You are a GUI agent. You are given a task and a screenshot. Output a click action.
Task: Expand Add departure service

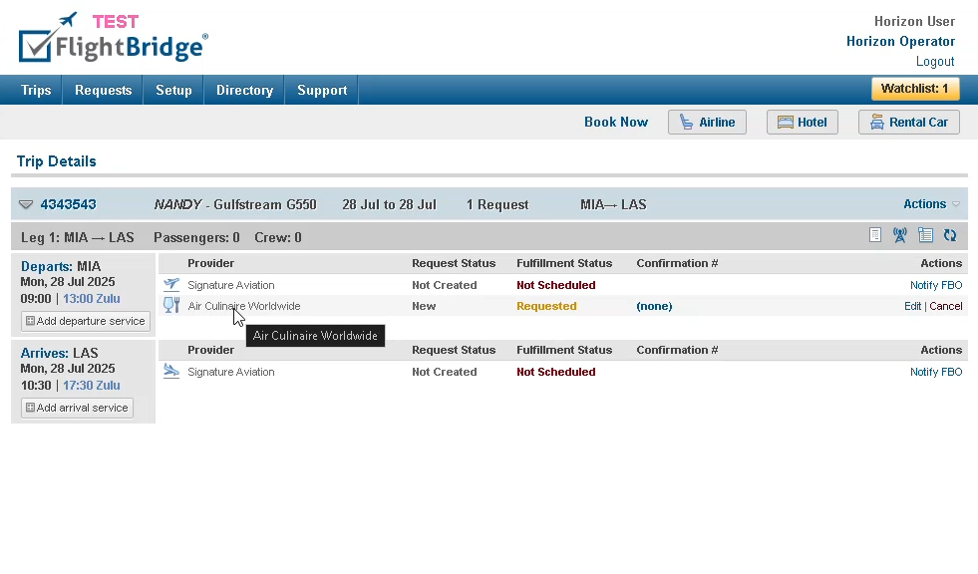pyautogui.click(x=86, y=321)
